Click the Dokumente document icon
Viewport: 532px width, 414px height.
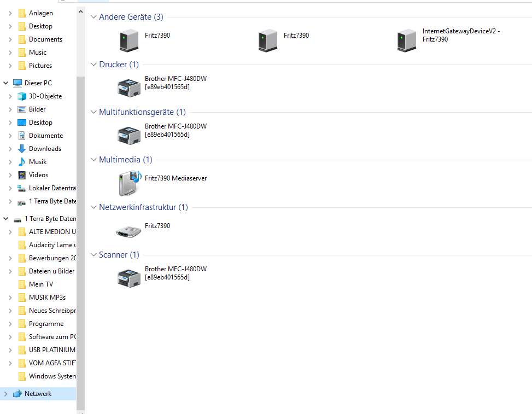click(22, 136)
